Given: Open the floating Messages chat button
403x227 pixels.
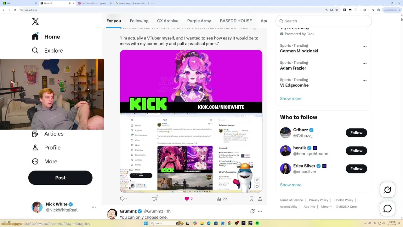Looking at the screenshot, I should [388, 208].
